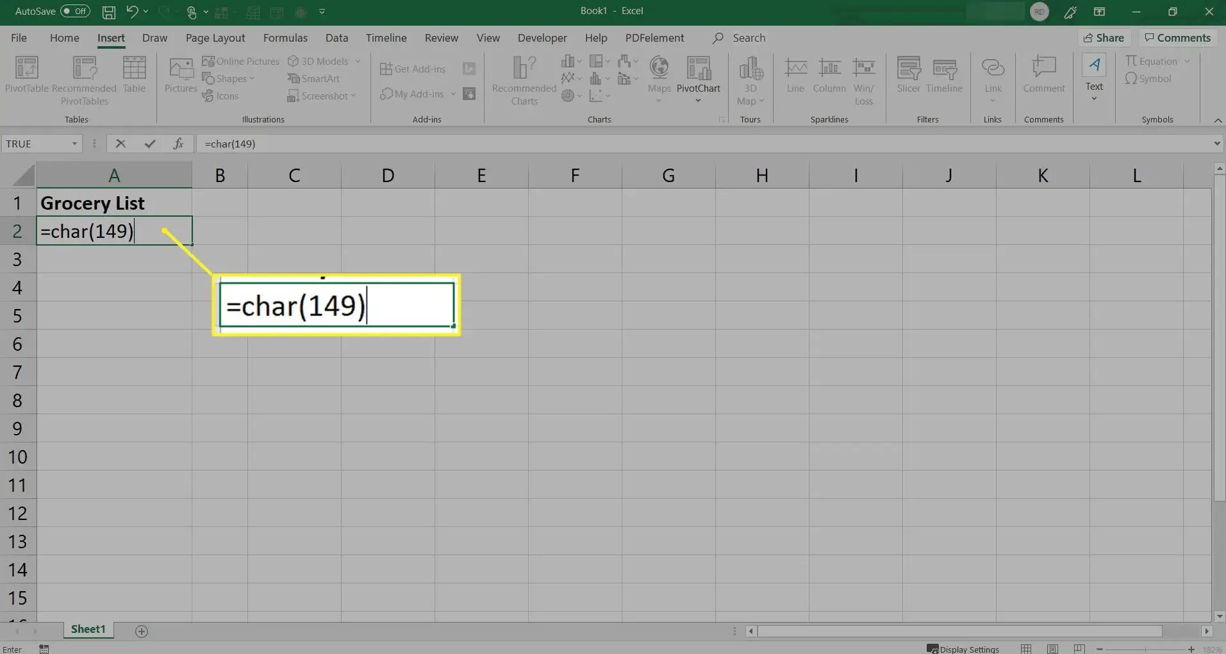Open the 3D Map tool

click(750, 80)
